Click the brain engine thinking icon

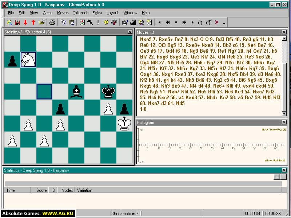[114, 23]
